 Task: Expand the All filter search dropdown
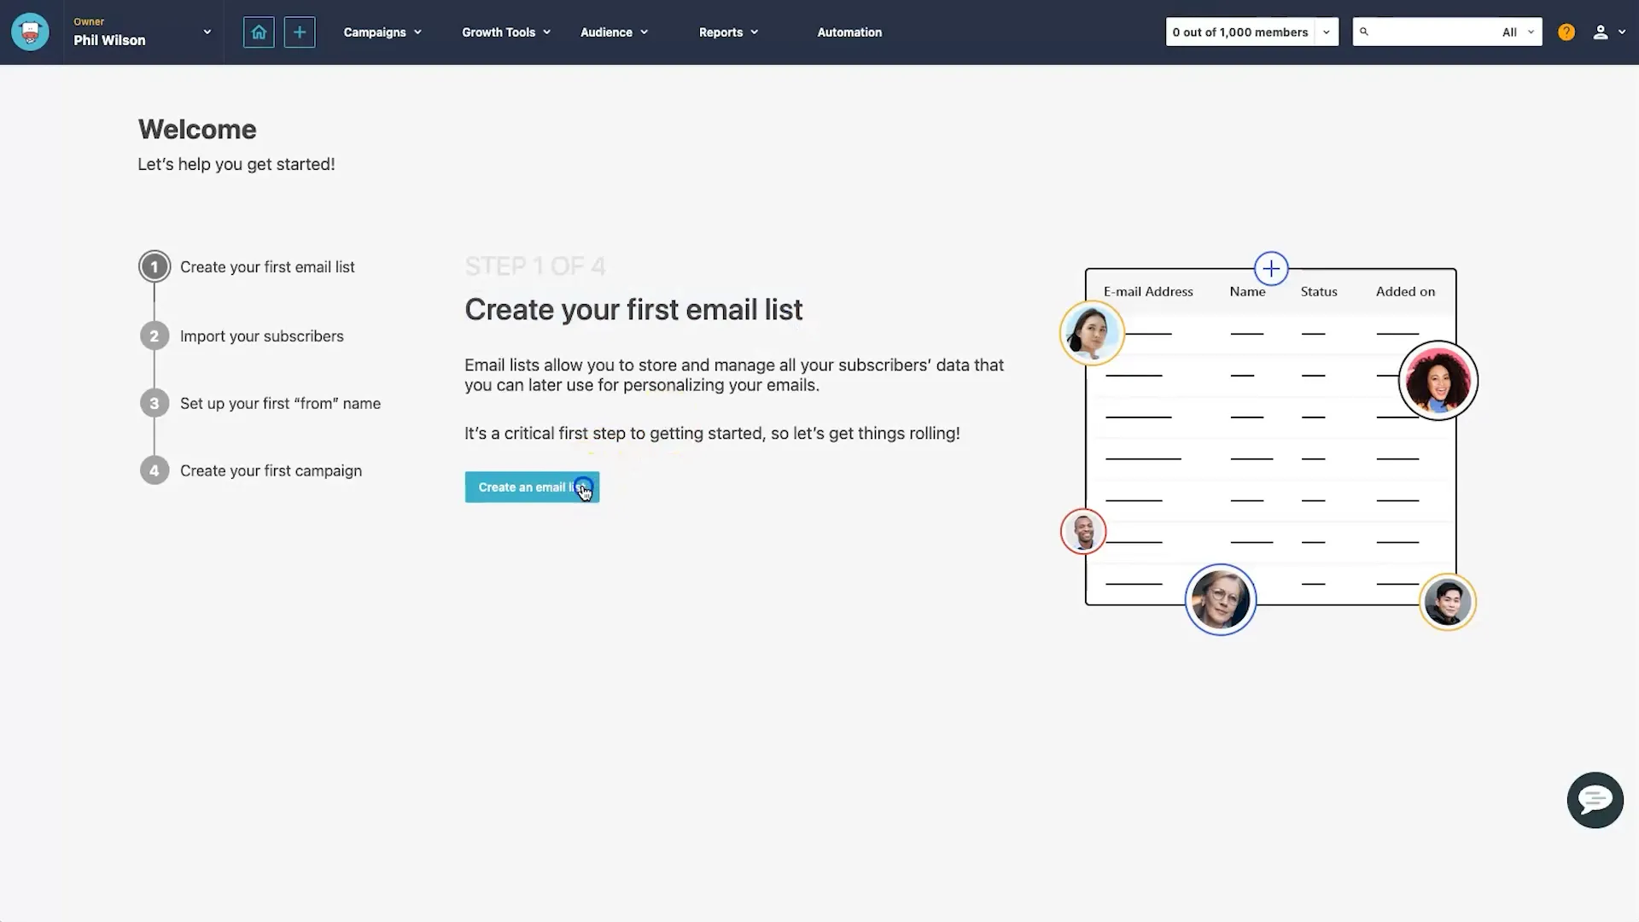click(1518, 32)
